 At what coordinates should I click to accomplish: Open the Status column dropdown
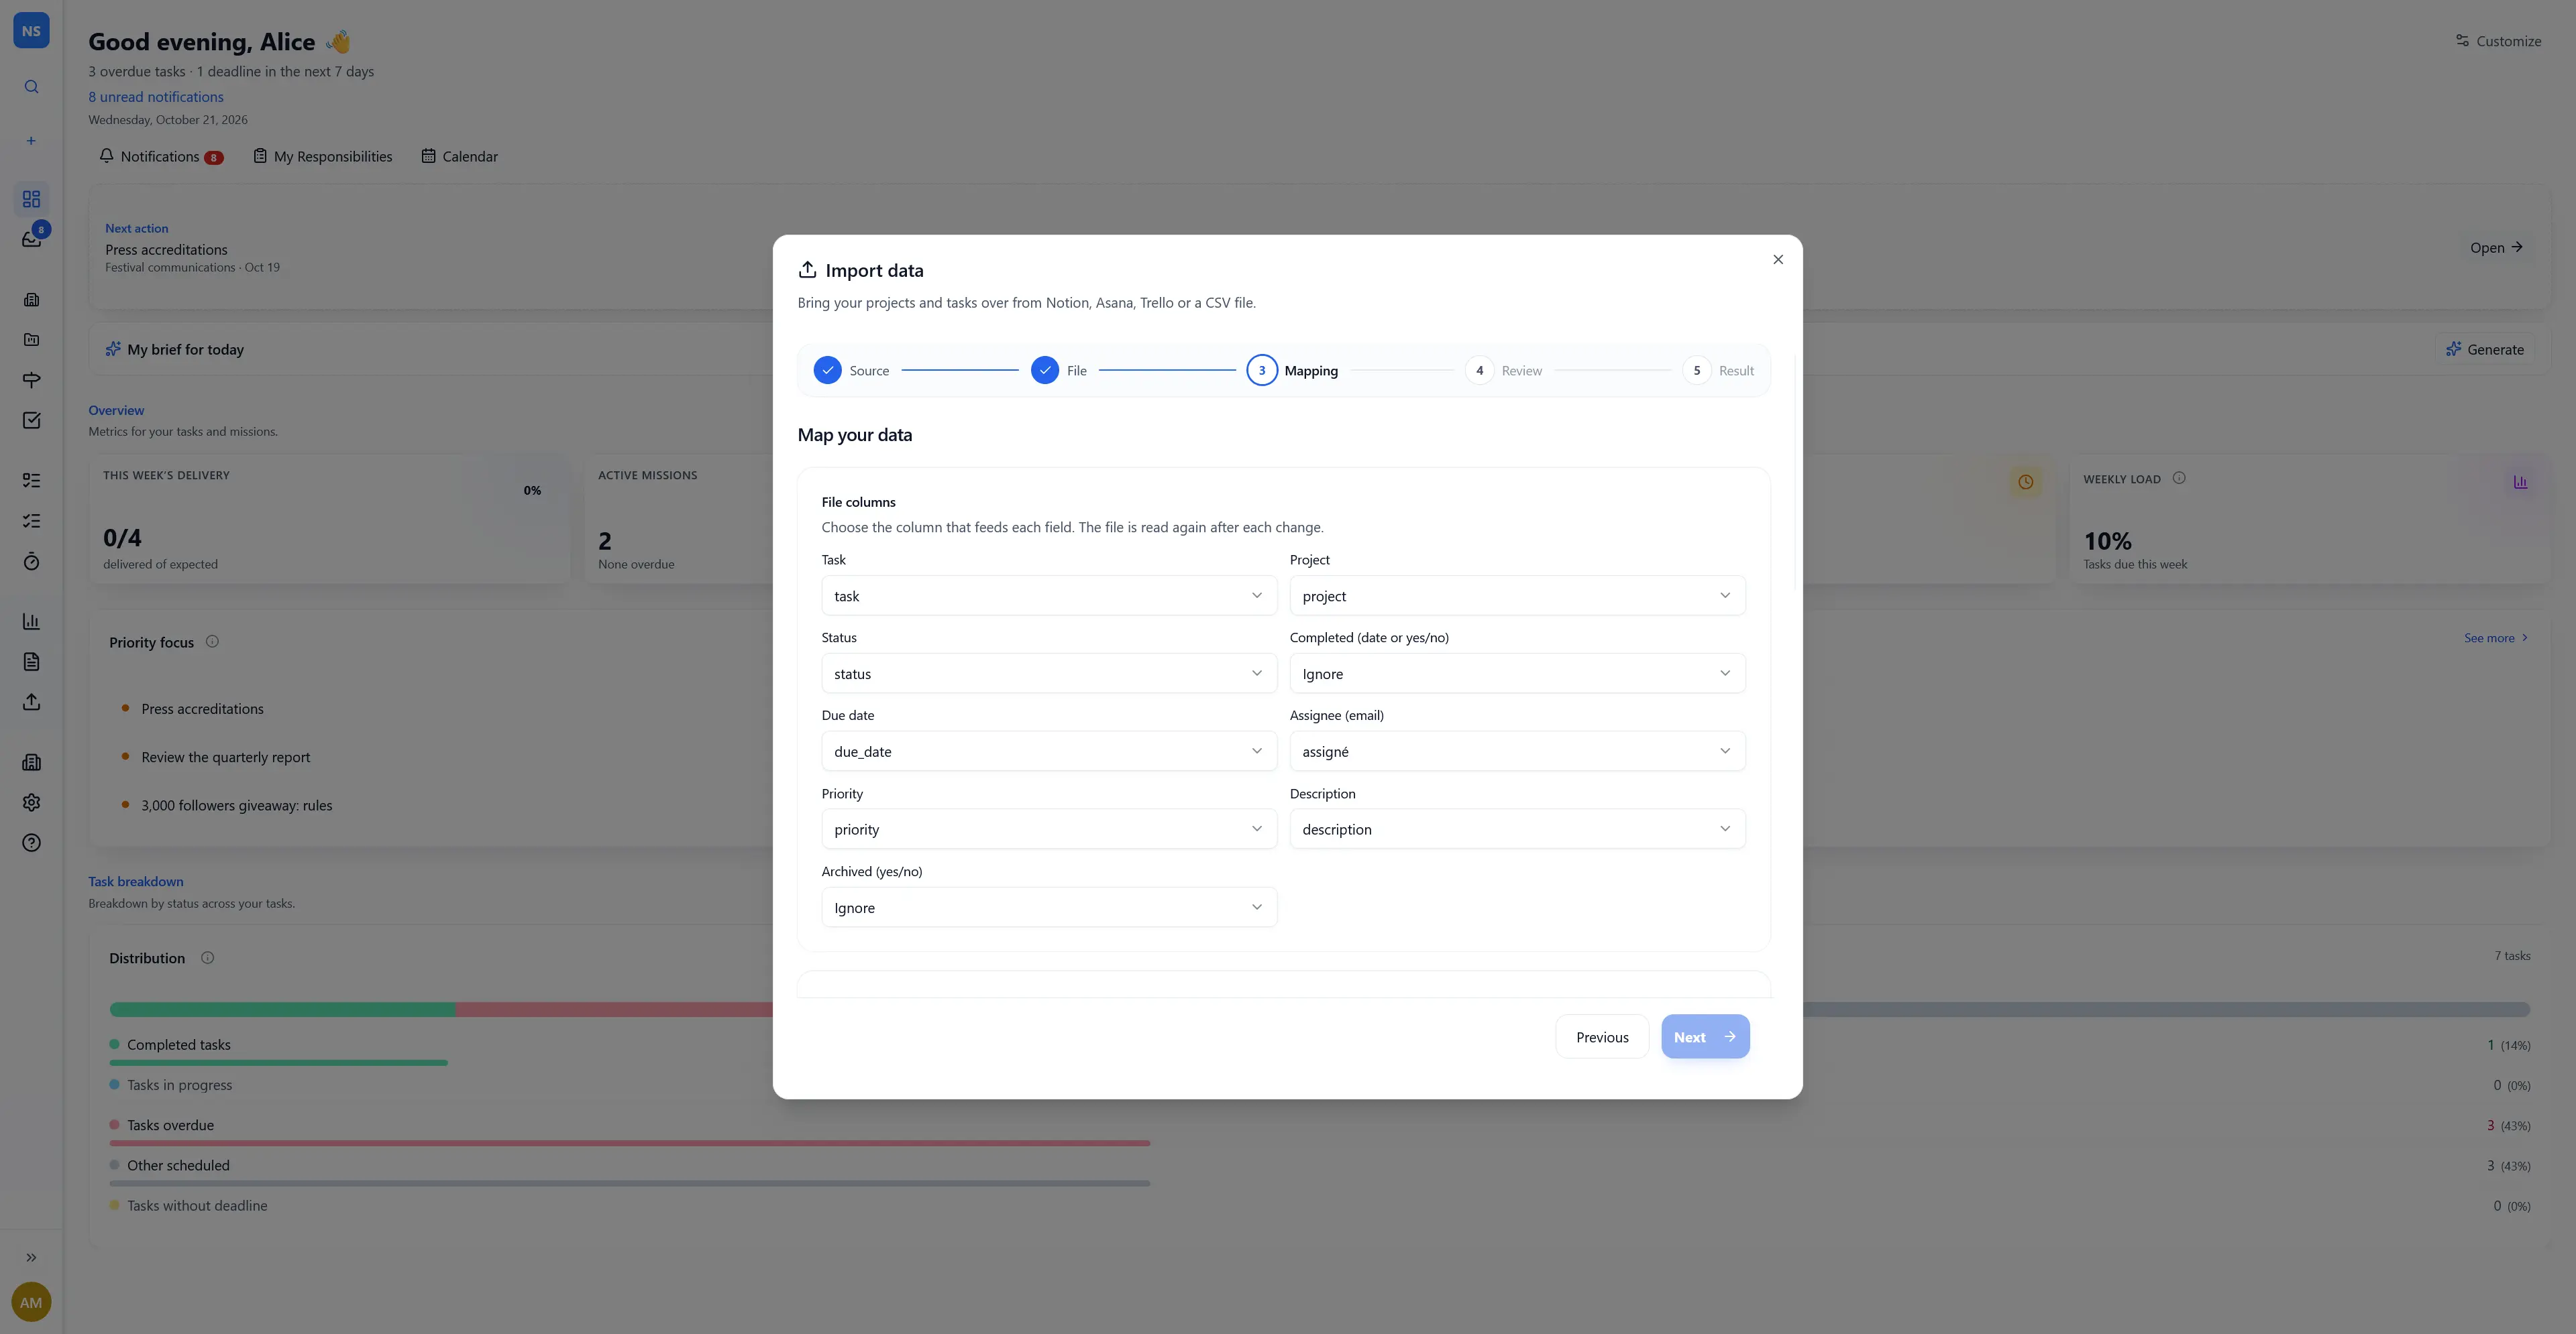click(x=1049, y=674)
